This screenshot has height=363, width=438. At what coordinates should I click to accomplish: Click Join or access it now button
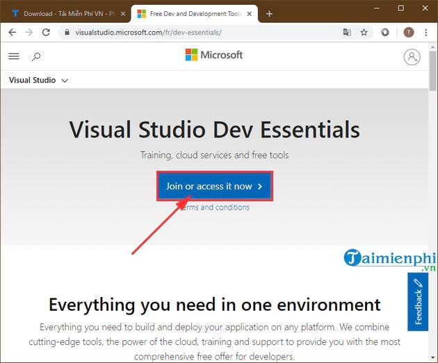click(215, 186)
